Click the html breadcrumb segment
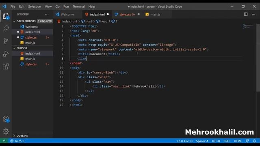 click(x=89, y=21)
